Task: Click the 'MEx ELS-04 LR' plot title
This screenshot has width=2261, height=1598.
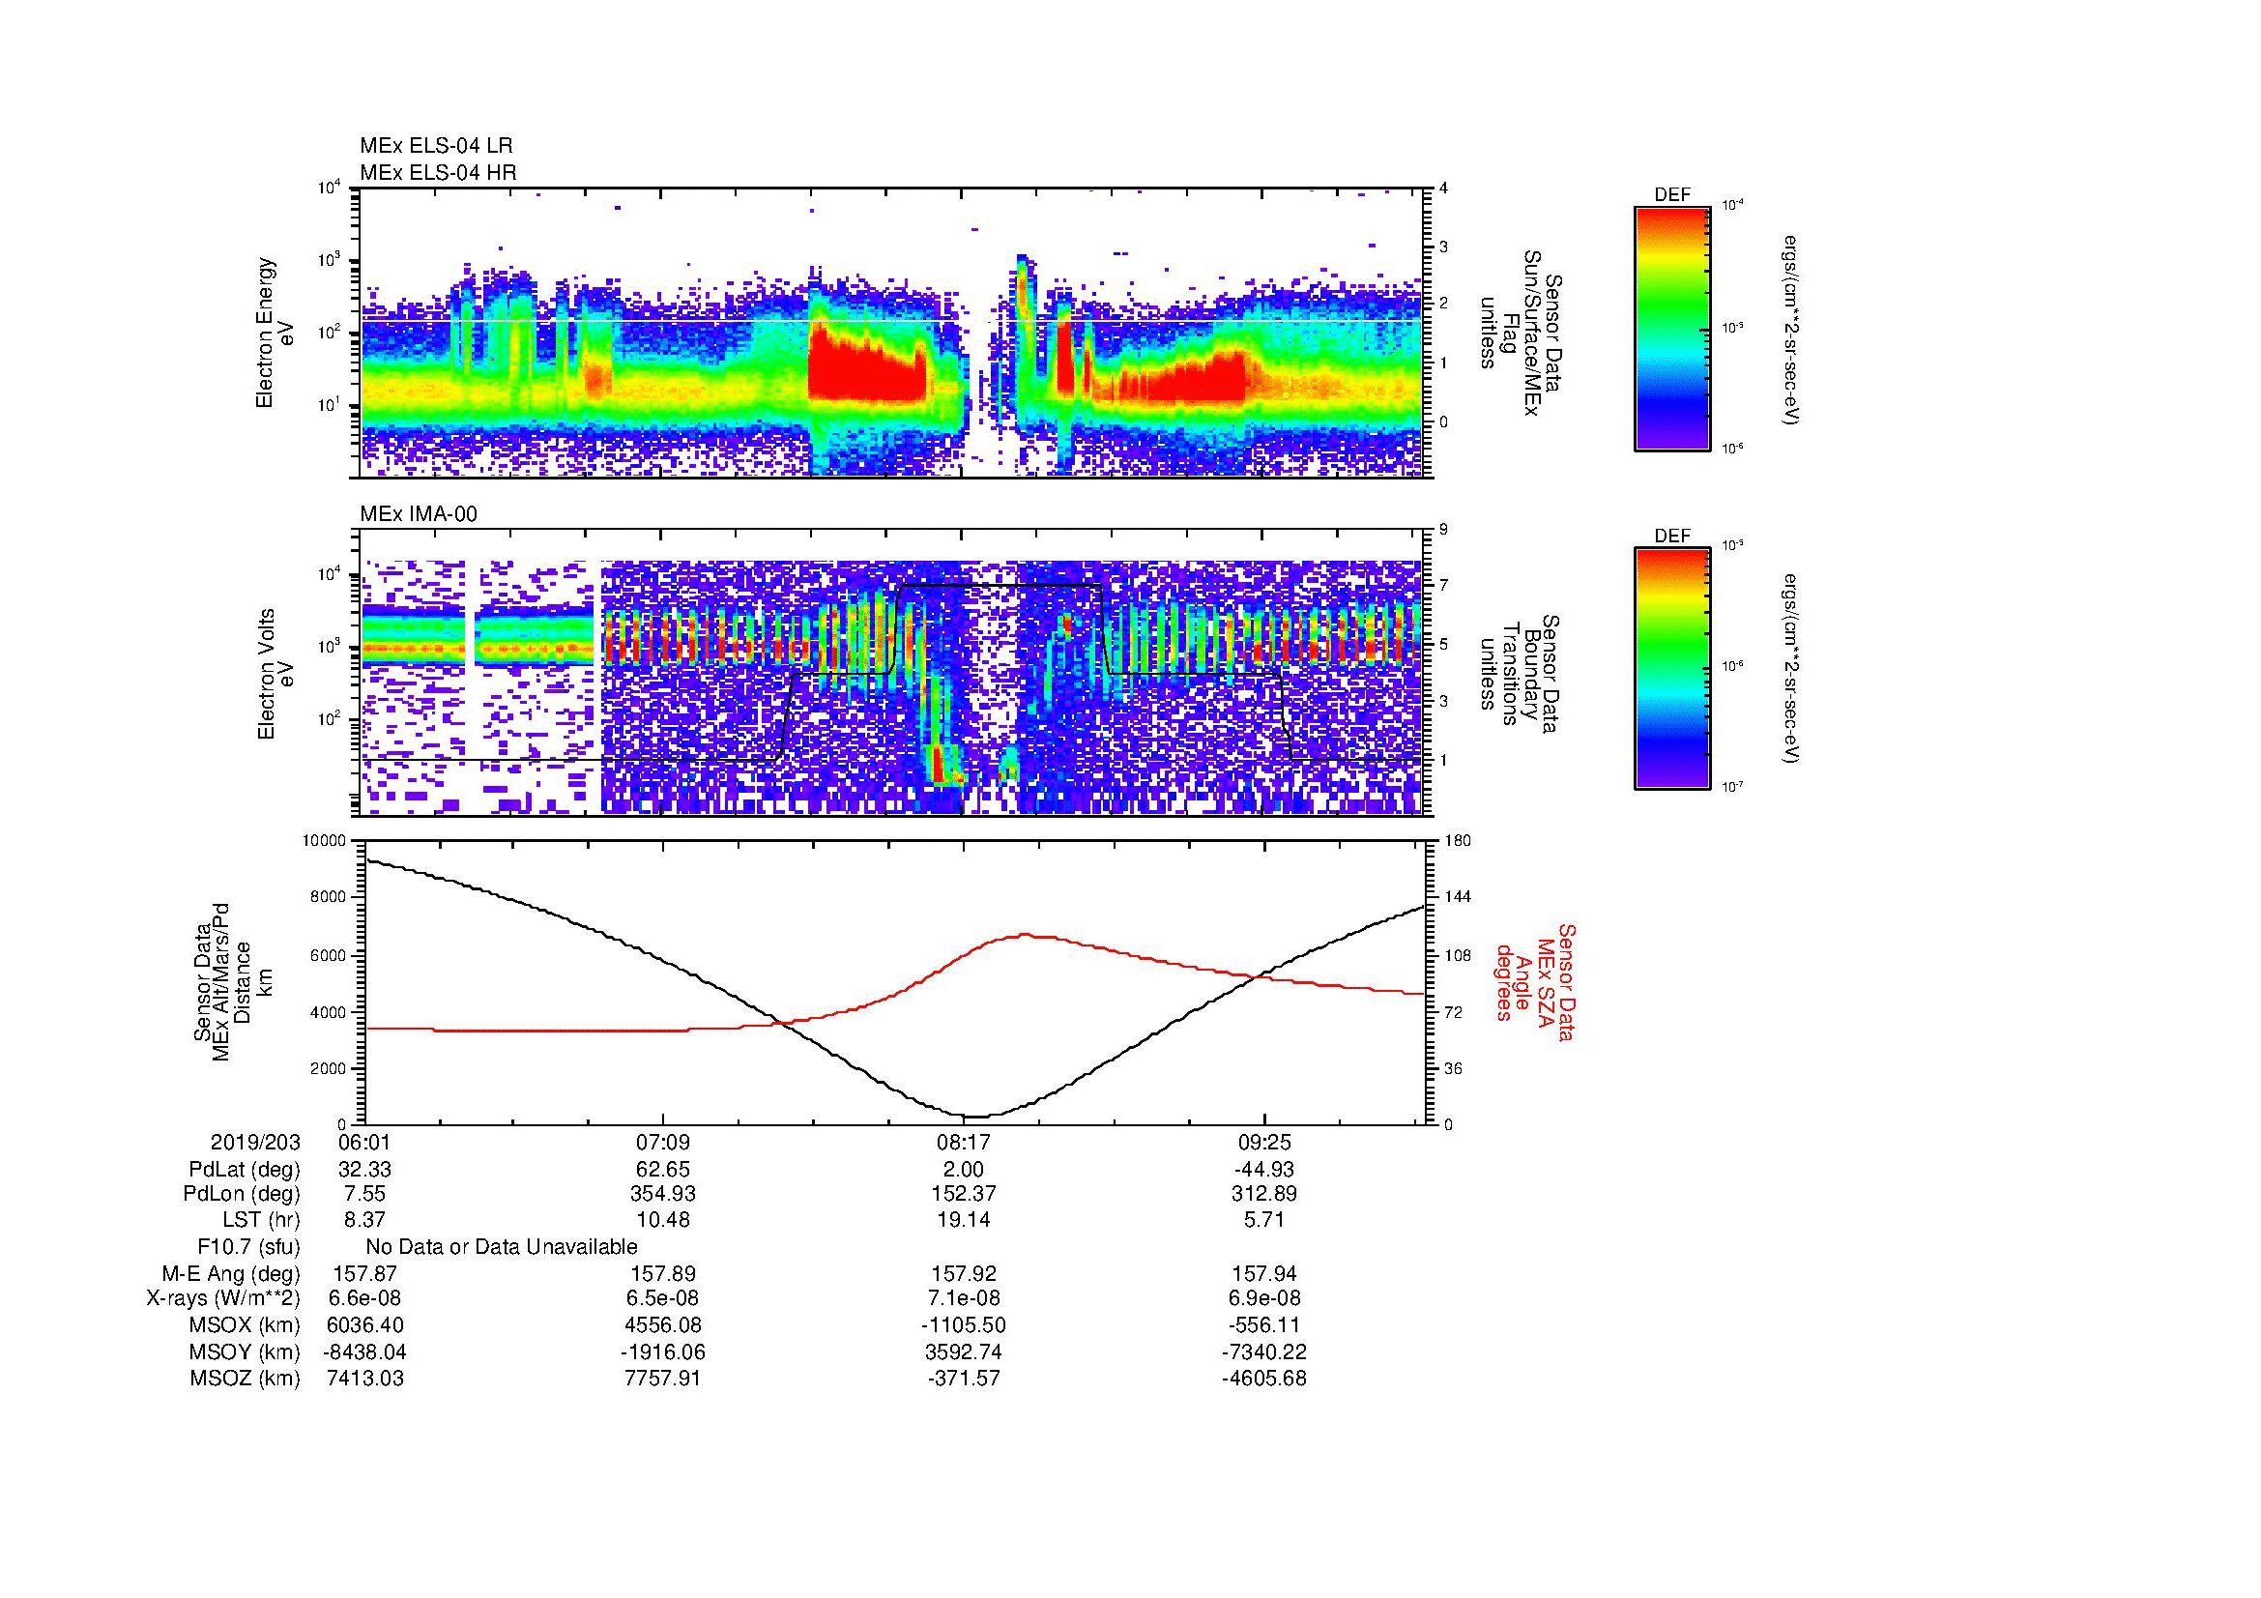Action: 436,146
